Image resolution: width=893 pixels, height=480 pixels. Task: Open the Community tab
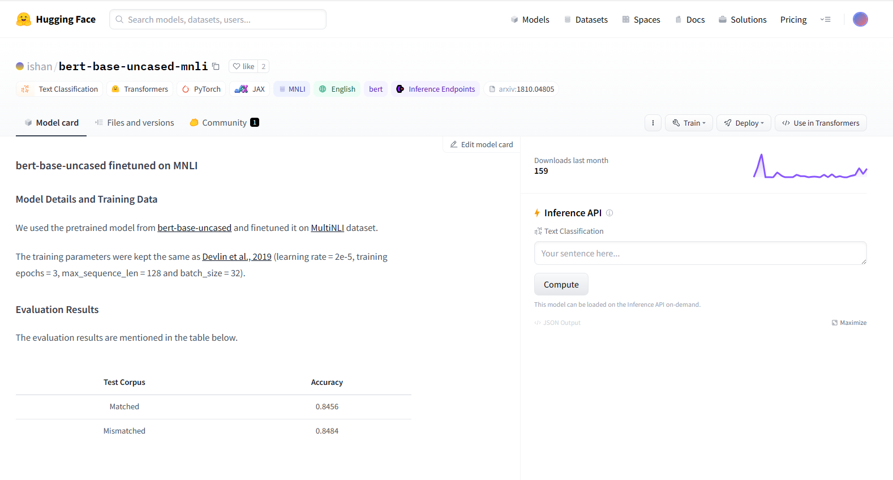pos(224,123)
